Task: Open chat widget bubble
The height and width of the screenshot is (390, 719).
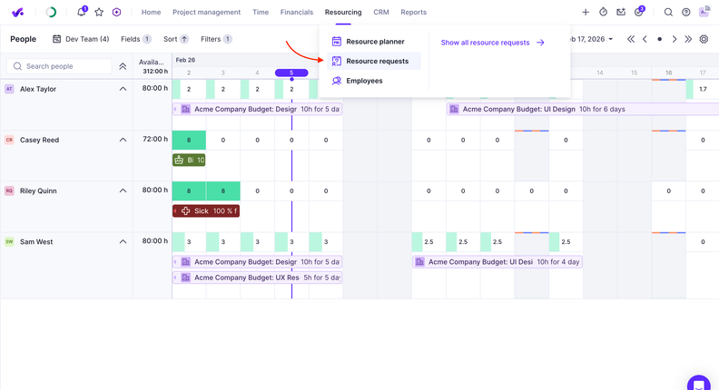Action: pyautogui.click(x=699, y=383)
